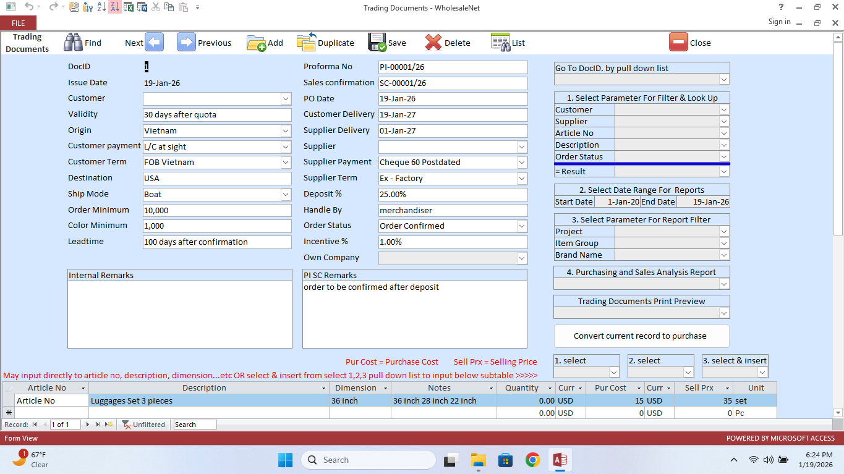Open the Origin dropdown
The height and width of the screenshot is (474, 844).
tap(285, 130)
